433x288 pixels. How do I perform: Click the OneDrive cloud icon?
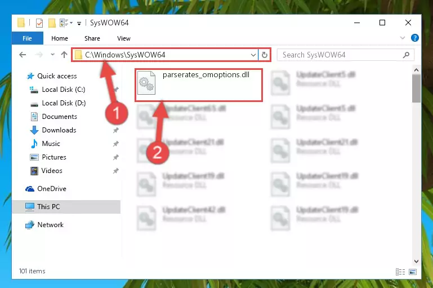(x=29, y=189)
